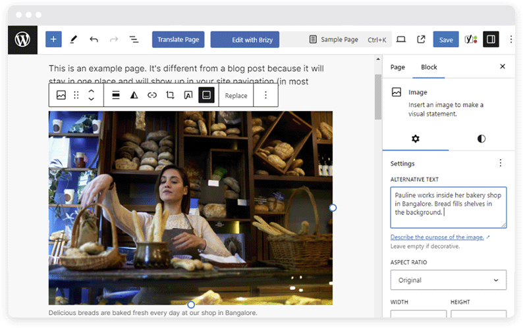Open the Settings panel three-dot options
523x328 pixels.
pyautogui.click(x=500, y=163)
